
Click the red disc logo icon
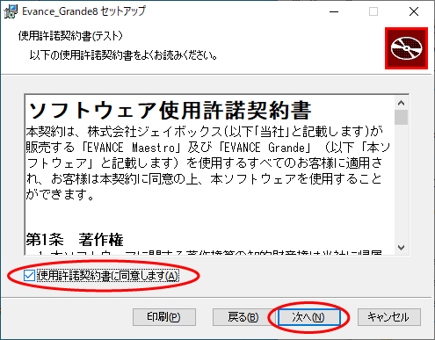406,48
